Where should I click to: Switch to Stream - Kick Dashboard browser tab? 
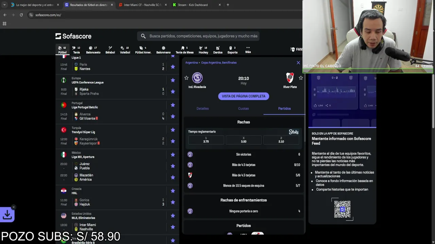pyautogui.click(x=196, y=5)
